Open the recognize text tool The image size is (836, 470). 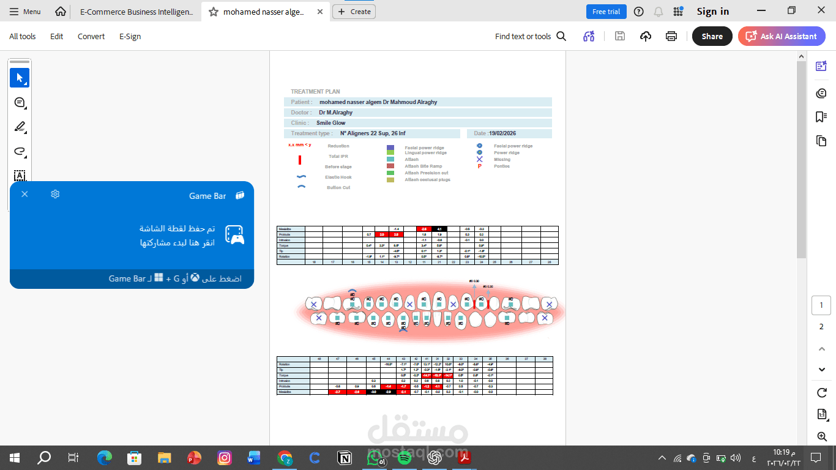20,176
